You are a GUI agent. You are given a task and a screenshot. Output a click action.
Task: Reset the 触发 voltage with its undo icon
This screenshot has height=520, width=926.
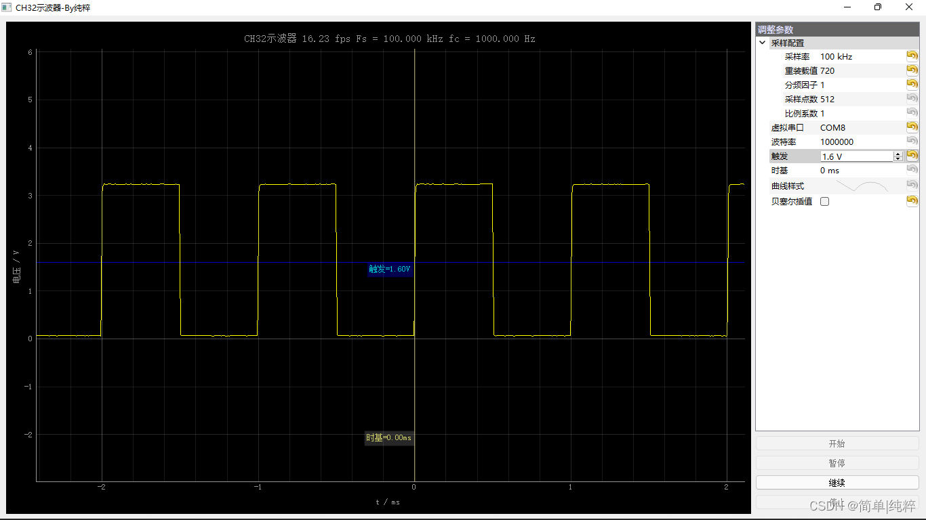tap(912, 156)
